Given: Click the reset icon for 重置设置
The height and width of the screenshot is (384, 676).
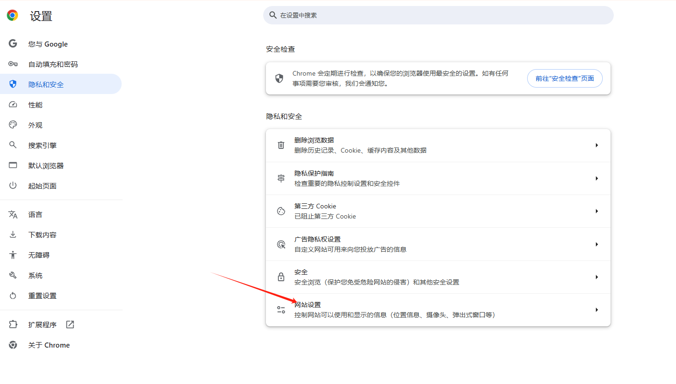Looking at the screenshot, I should point(13,295).
